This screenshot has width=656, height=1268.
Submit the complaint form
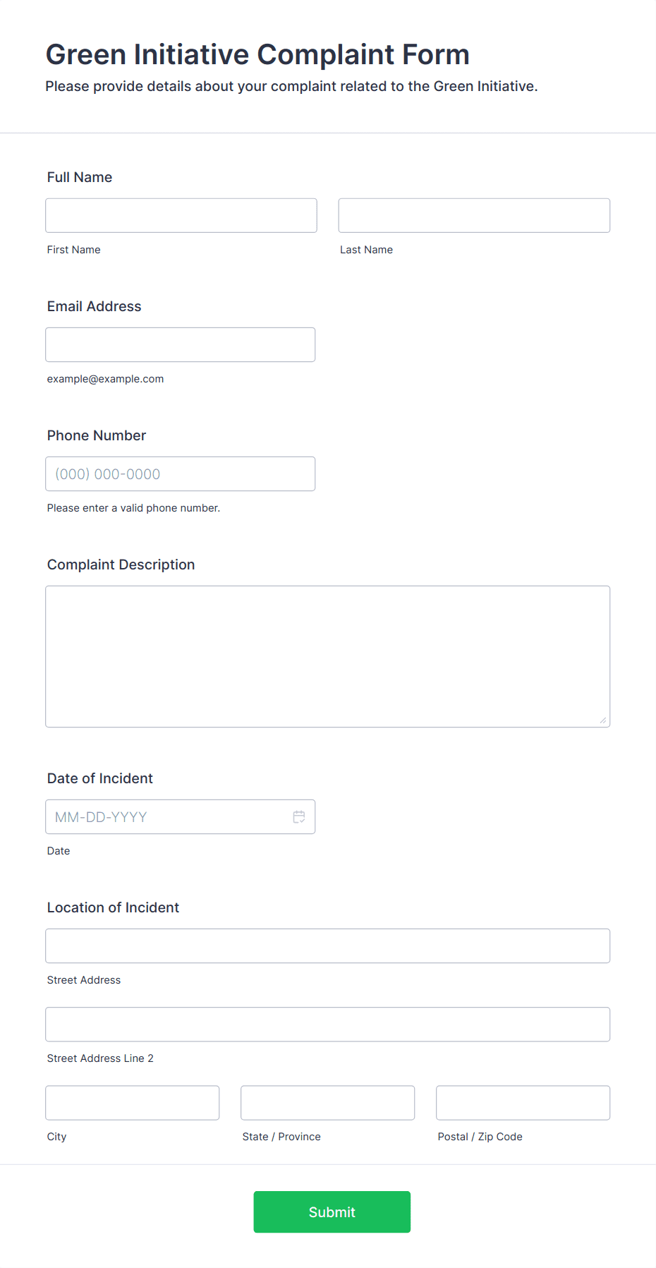pyautogui.click(x=332, y=1212)
